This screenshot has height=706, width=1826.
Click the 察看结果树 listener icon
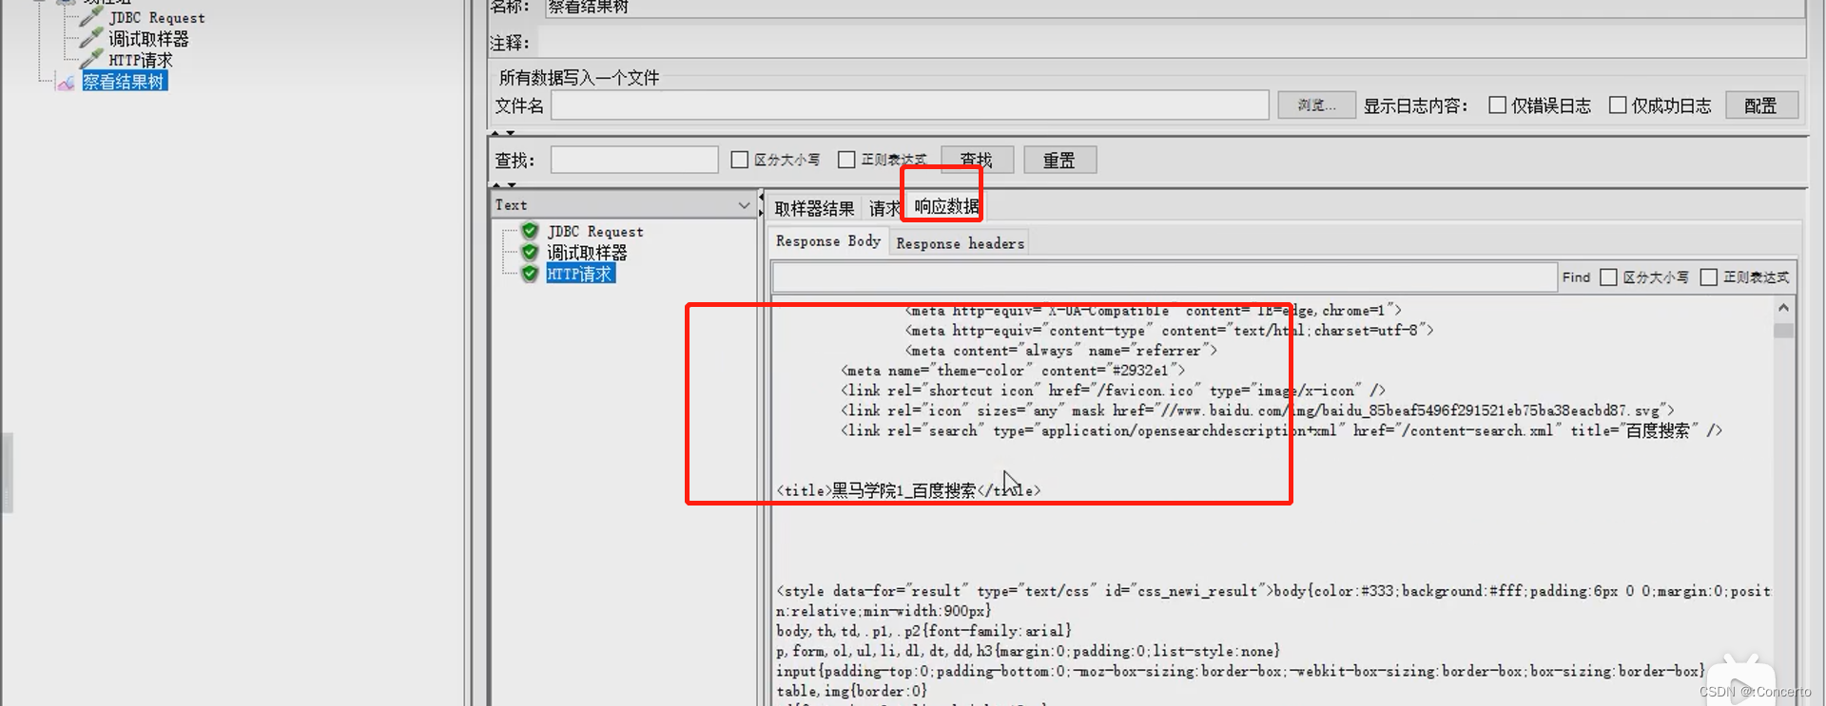[x=66, y=82]
